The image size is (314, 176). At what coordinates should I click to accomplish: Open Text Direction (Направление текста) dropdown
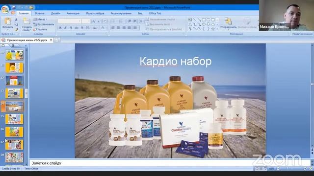point(161,20)
